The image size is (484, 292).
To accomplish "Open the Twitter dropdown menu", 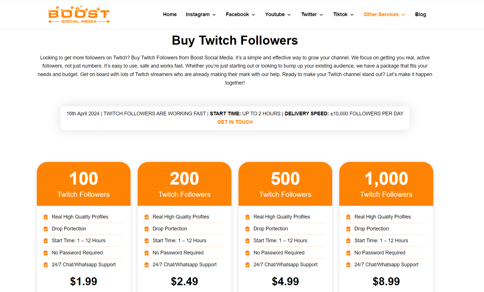I will tap(312, 14).
